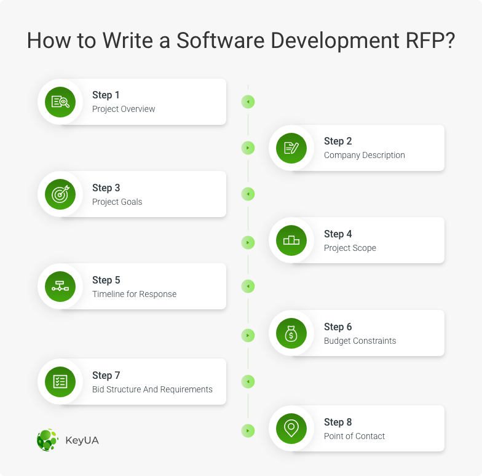Image resolution: width=482 pixels, height=476 pixels.
Task: Click the 'Project Overview' text
Action: pos(124,109)
